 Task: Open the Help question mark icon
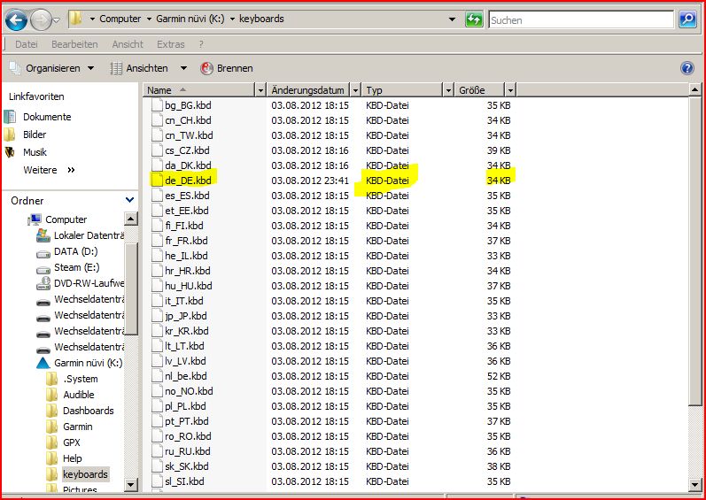pos(687,68)
